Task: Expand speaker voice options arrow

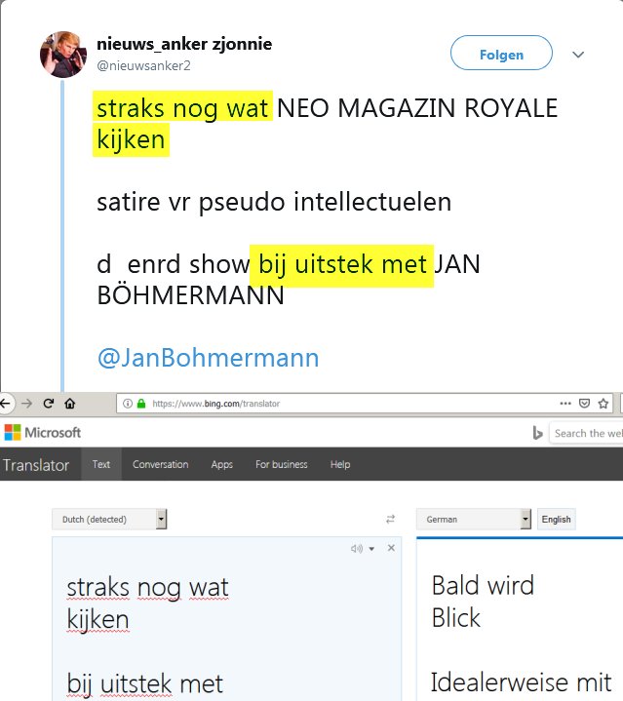Action: [371, 549]
